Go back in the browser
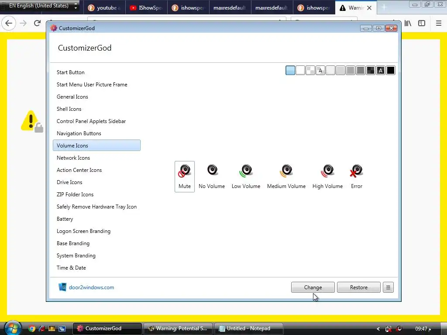This screenshot has height=335, width=447. pyautogui.click(x=9, y=23)
